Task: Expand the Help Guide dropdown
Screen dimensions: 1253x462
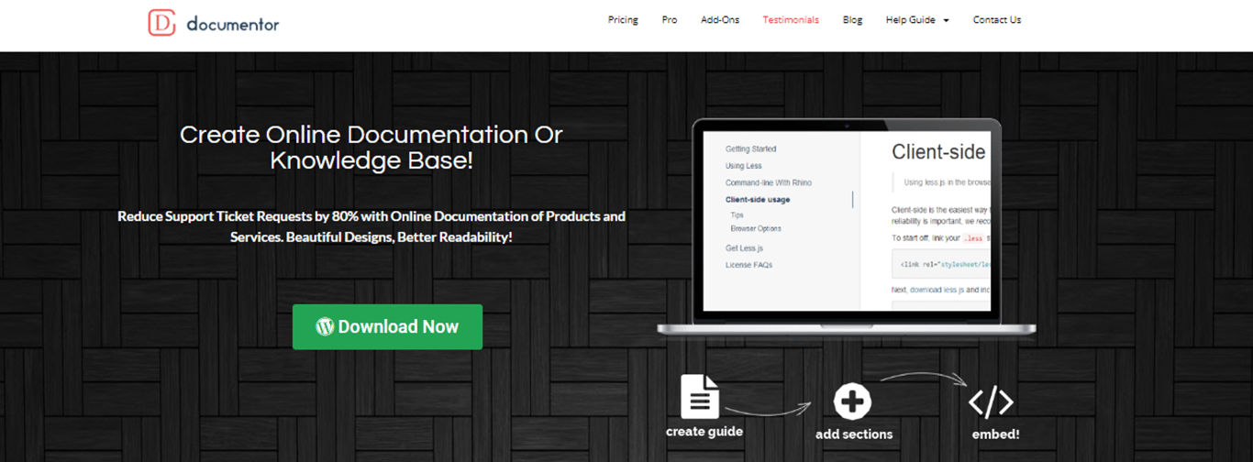Action: (x=917, y=20)
